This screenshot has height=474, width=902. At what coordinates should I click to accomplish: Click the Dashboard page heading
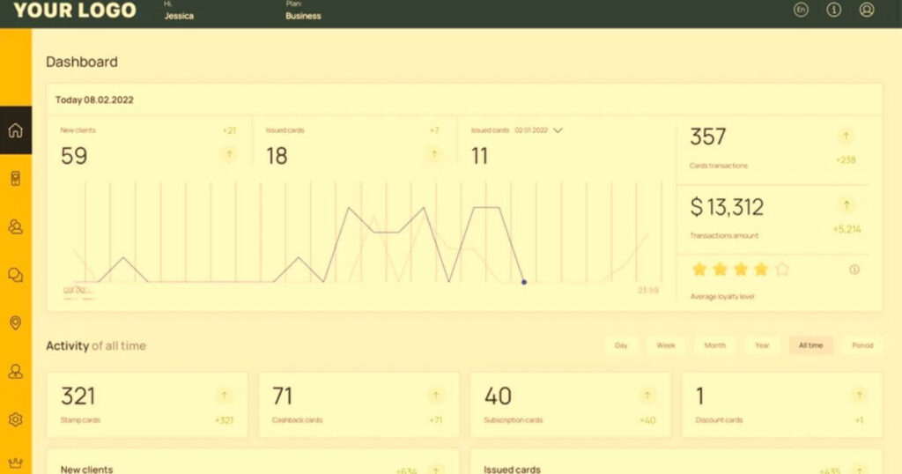(x=82, y=62)
